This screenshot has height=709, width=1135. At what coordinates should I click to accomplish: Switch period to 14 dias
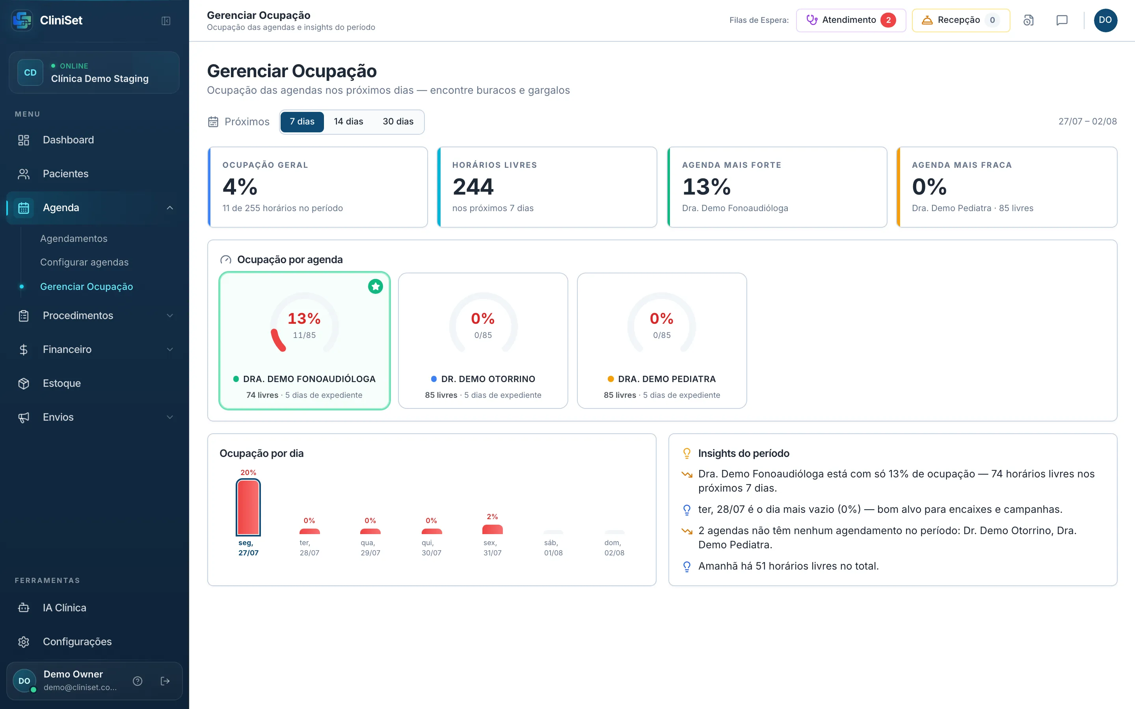348,122
